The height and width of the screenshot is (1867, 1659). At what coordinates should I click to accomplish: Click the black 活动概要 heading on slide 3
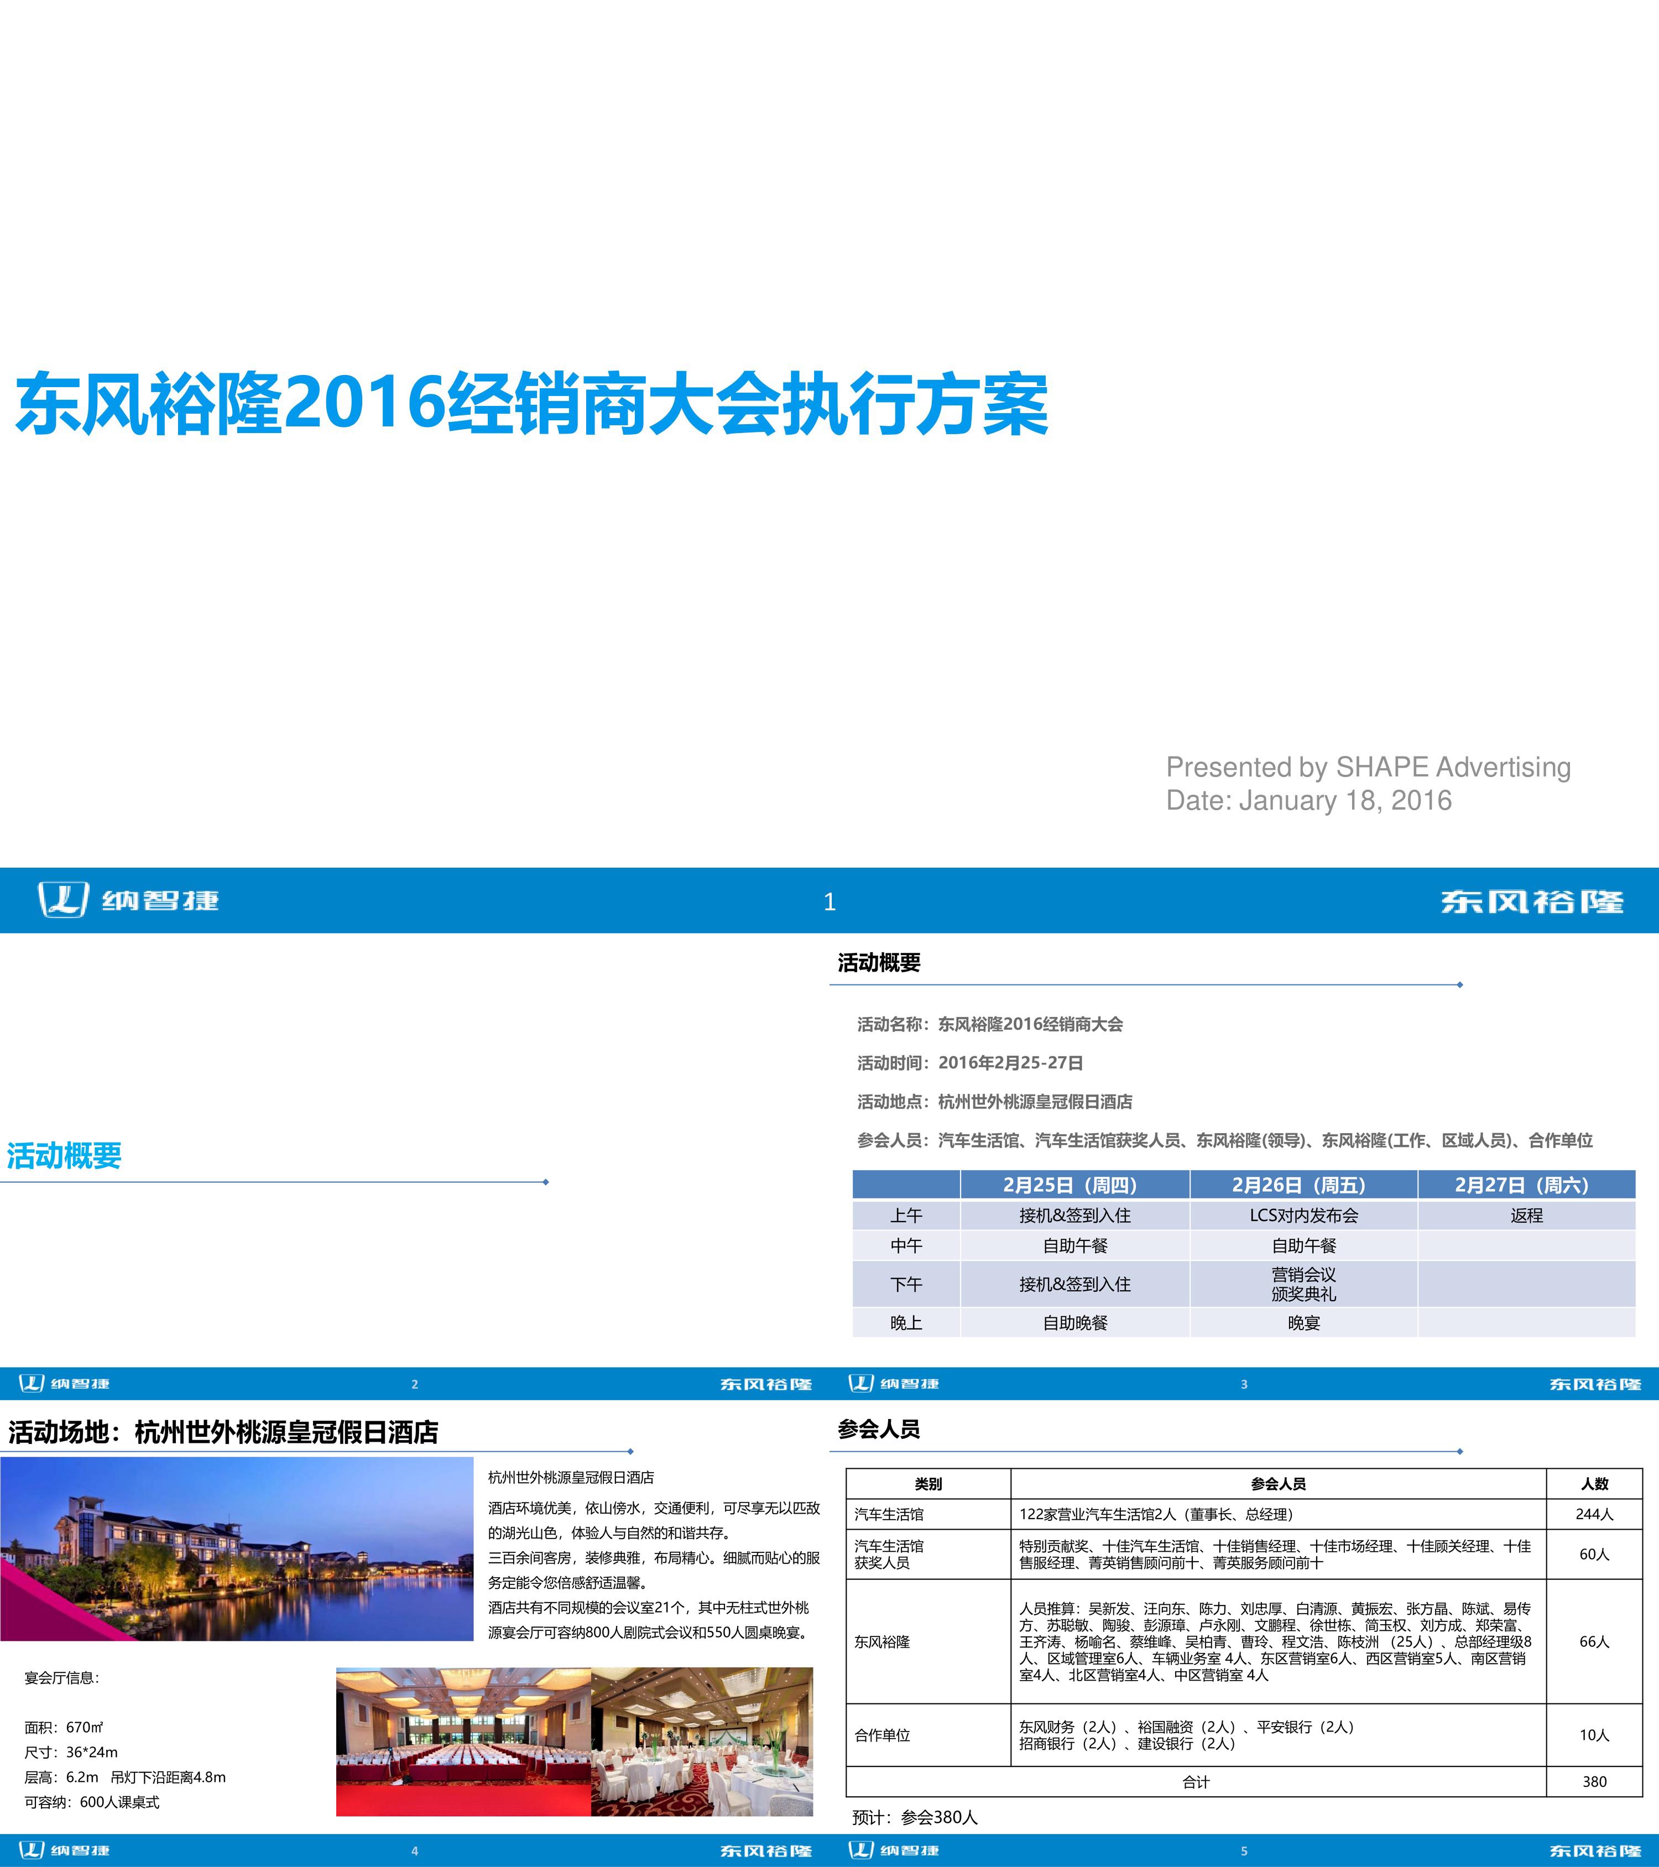pyautogui.click(x=879, y=962)
